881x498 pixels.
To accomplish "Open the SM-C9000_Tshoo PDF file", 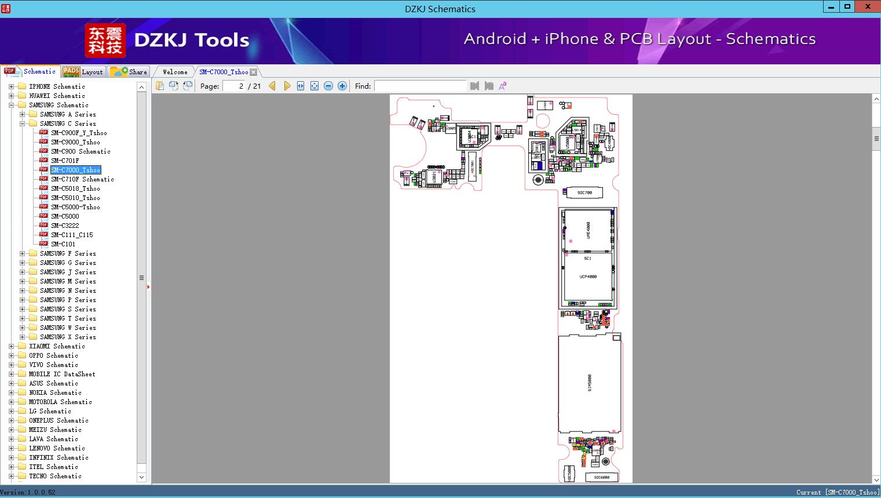I will point(75,142).
